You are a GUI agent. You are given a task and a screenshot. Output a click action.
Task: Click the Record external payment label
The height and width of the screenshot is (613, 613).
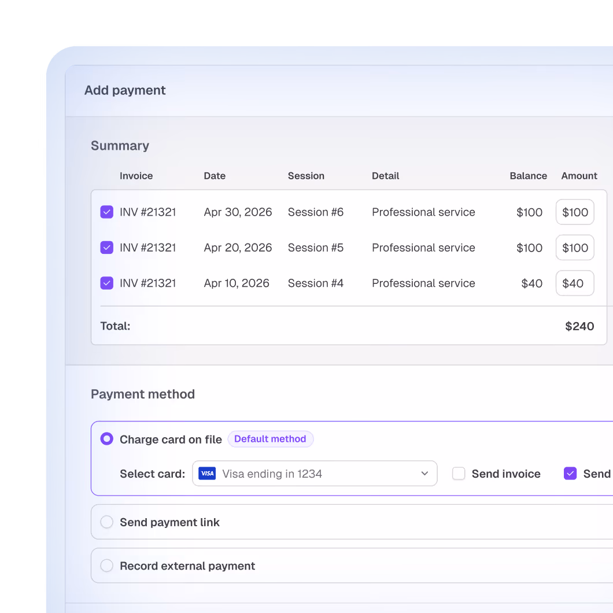click(187, 566)
